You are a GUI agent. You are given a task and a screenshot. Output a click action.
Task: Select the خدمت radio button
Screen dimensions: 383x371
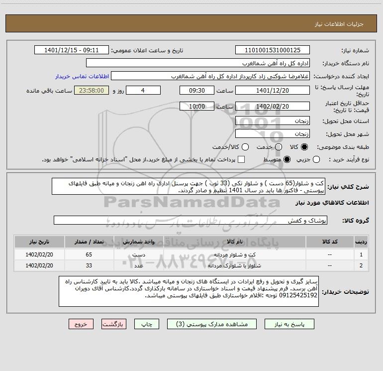tap(279, 147)
